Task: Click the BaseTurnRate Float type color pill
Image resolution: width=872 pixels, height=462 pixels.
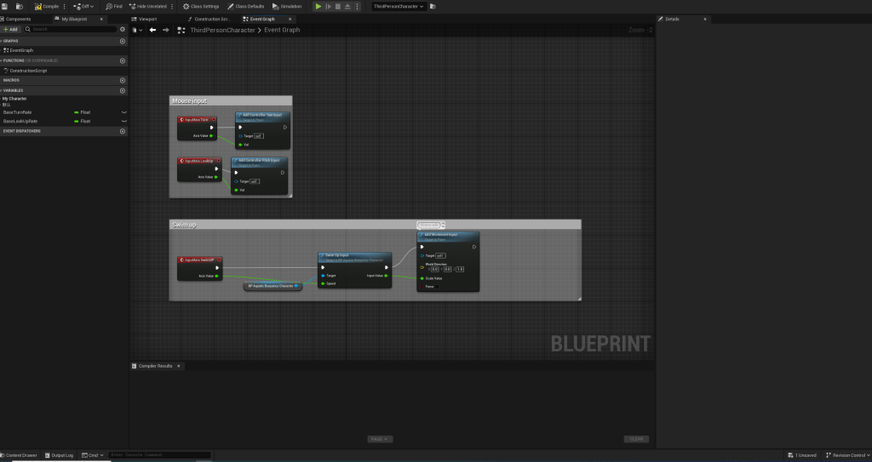Action: tap(77, 112)
